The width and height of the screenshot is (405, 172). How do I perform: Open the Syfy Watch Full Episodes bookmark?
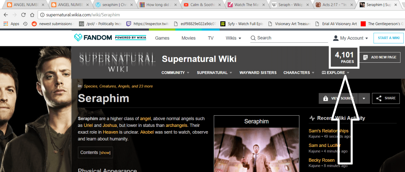pos(242,24)
